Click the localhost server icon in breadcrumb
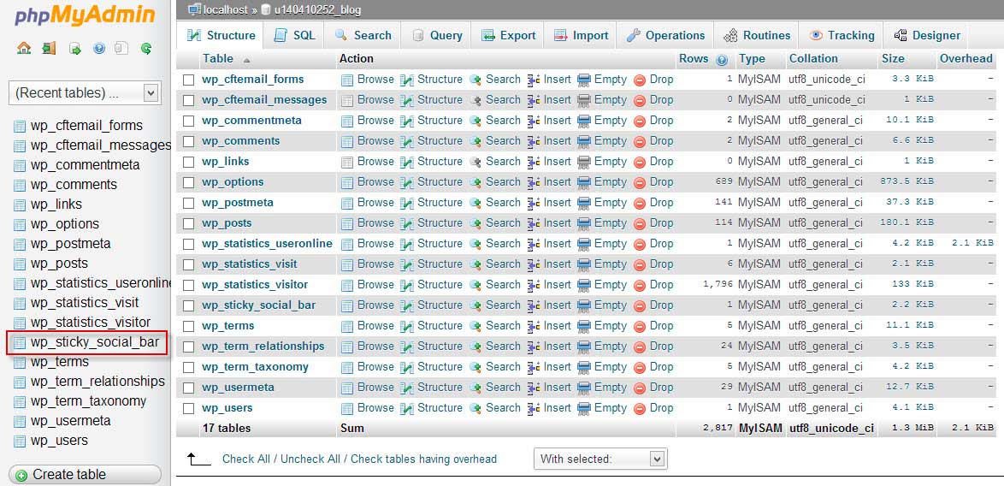Image resolution: width=1004 pixels, height=486 pixels. point(195,9)
